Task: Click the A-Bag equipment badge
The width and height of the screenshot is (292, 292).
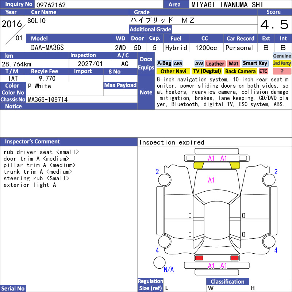Action: tap(164, 64)
